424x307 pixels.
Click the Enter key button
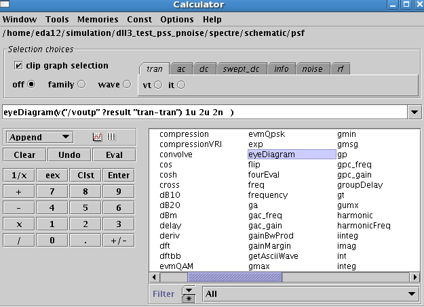coord(119,176)
